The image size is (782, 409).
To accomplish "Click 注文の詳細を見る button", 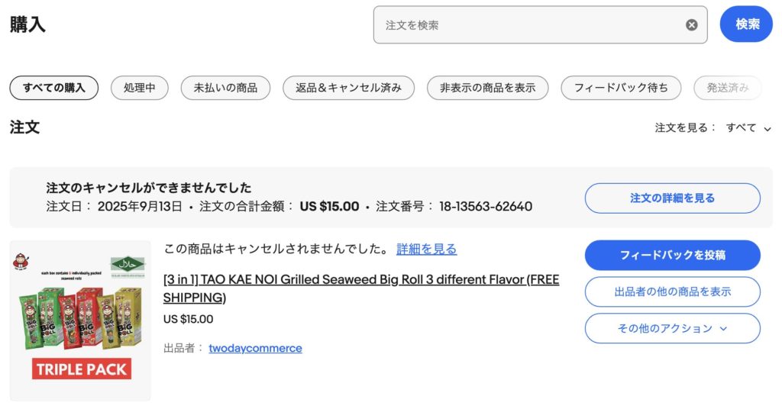I will (672, 198).
